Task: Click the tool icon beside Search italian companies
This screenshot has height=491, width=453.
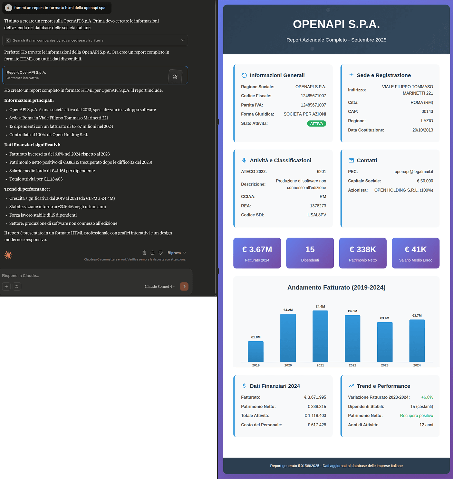Action: pos(8,40)
